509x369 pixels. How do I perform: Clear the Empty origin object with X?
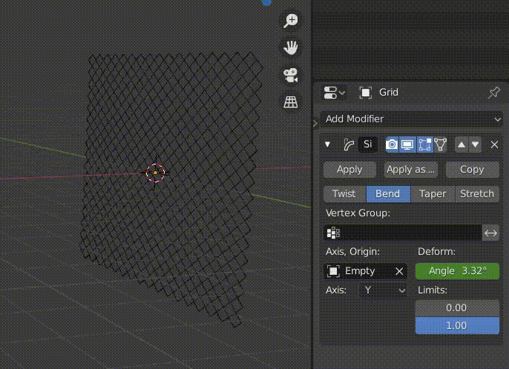pyautogui.click(x=400, y=271)
